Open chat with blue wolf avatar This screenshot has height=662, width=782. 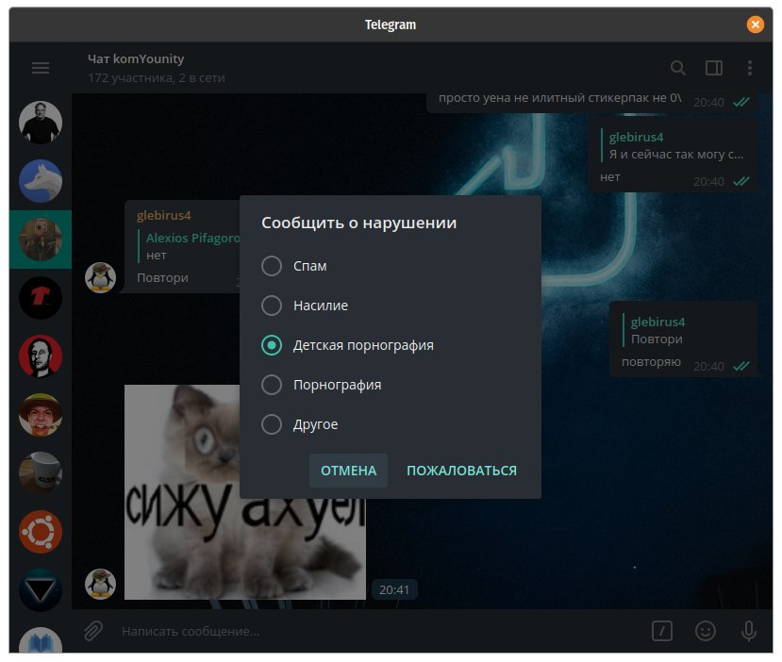coord(41,181)
